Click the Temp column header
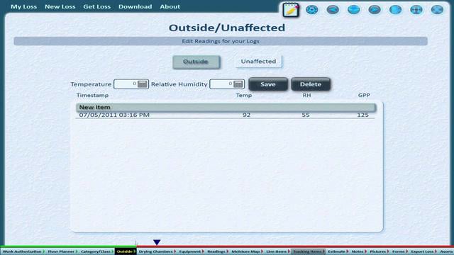This screenshot has height=255, width=454. tap(244, 96)
